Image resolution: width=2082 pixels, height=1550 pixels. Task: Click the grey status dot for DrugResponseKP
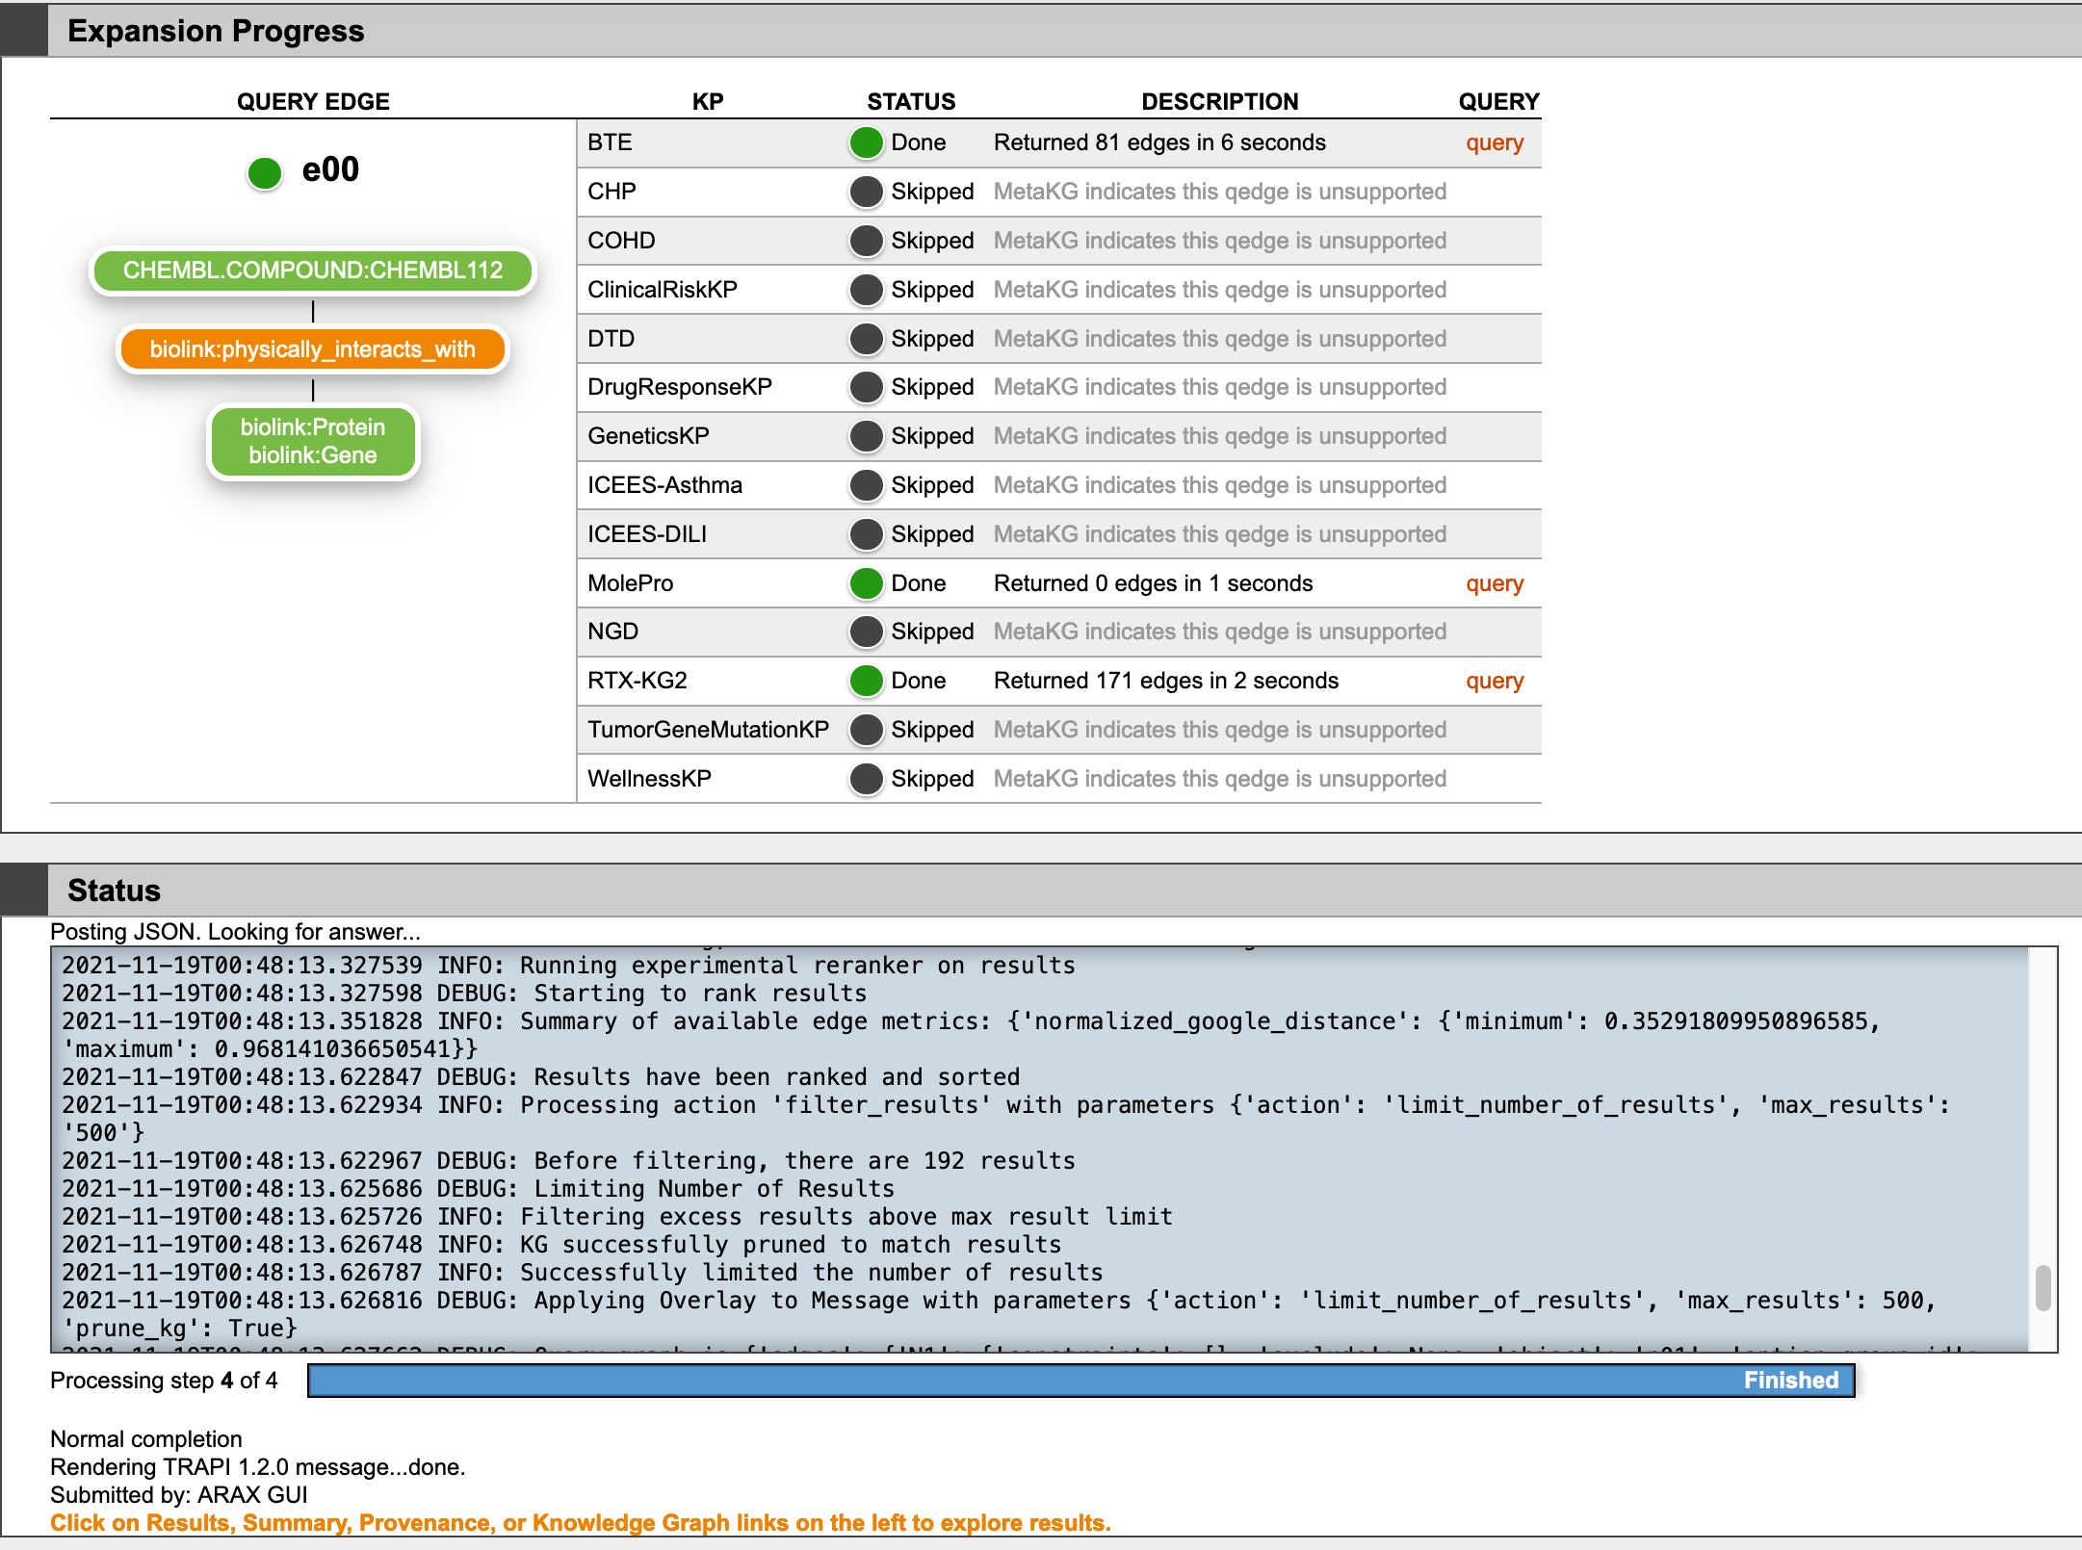(x=867, y=387)
